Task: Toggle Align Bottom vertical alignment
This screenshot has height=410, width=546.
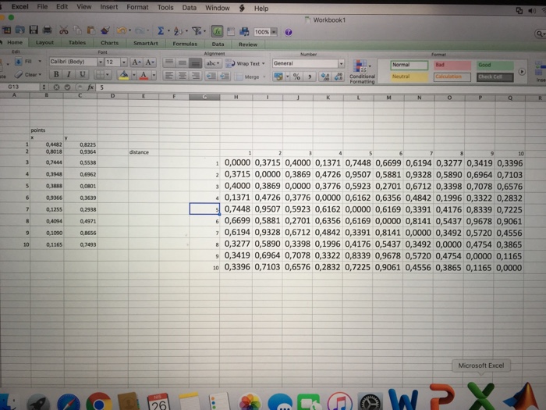Action: click(x=195, y=62)
